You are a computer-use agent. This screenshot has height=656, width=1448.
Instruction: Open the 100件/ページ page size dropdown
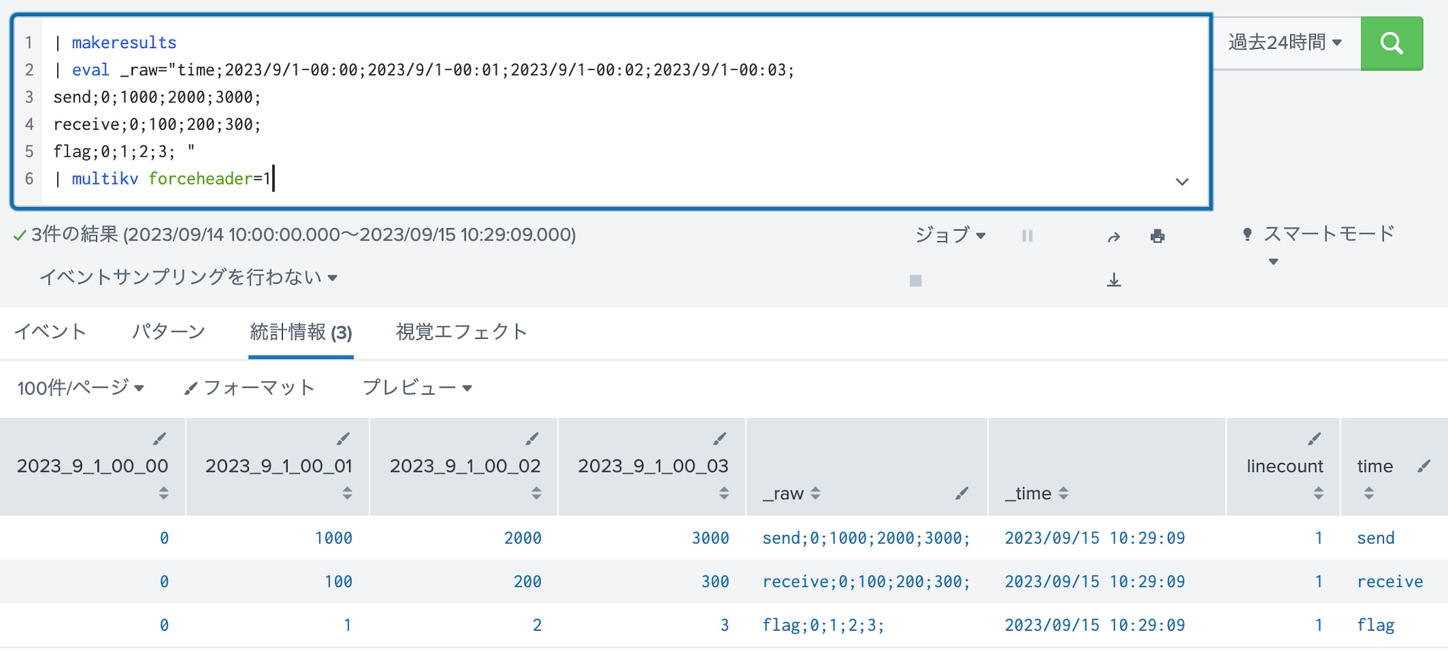click(81, 387)
